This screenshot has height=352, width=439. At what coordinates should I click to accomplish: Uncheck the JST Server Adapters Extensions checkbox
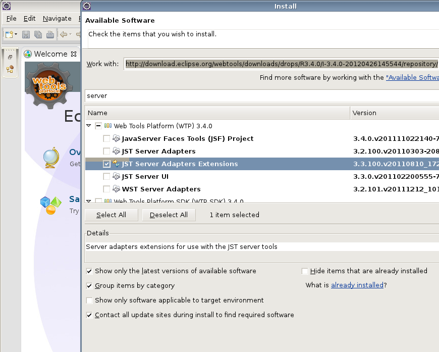pyautogui.click(x=106, y=164)
